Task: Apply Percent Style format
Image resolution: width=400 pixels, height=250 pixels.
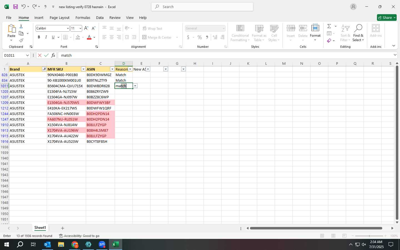Action: click(x=200, y=37)
